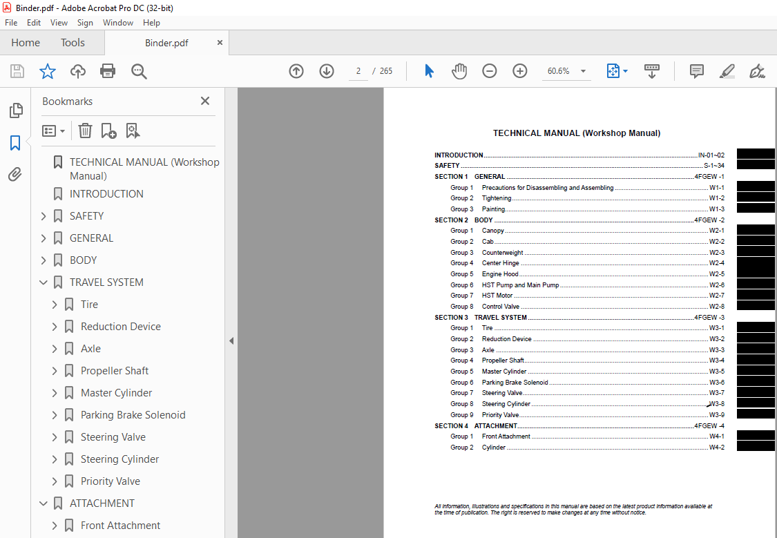Screen dimensions: 777x538
Task: Switch to the Home tab
Action: click(26, 43)
